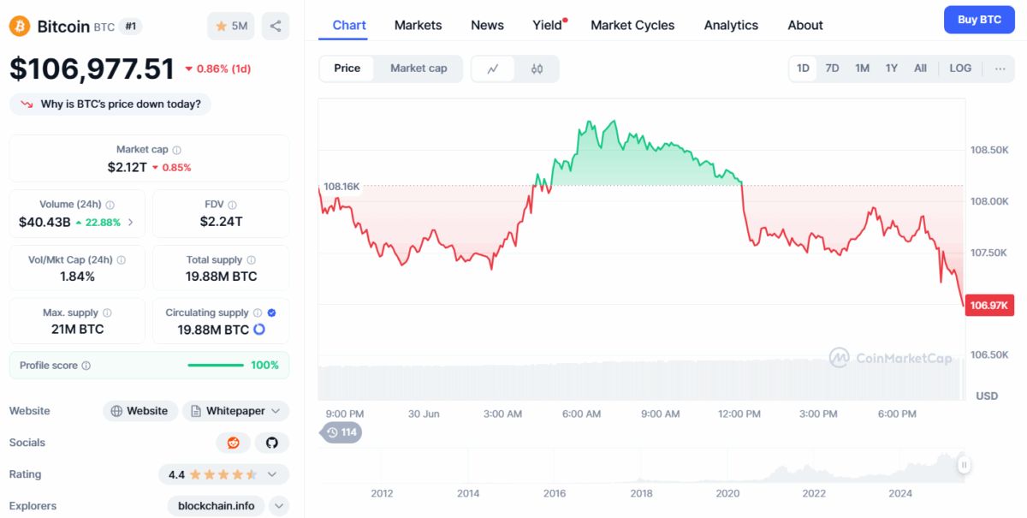The width and height of the screenshot is (1027, 518).
Task: Add Bitcoin to watchlist with the star button
Action: 231,27
